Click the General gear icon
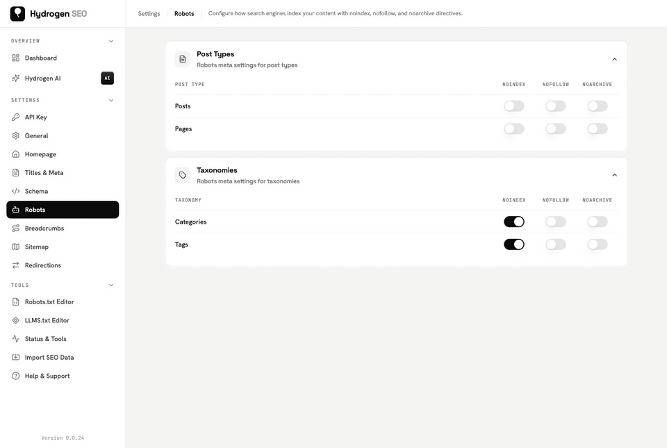667x448 pixels. [16, 135]
